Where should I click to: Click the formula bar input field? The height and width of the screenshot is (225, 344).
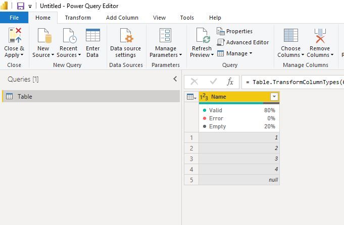[x=292, y=82]
